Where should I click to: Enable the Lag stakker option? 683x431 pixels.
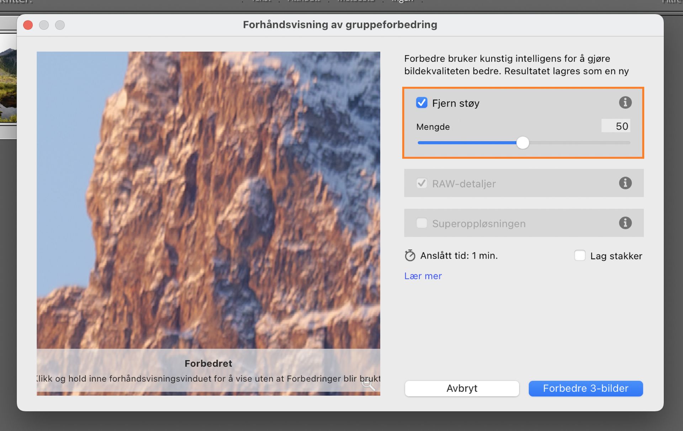click(580, 255)
